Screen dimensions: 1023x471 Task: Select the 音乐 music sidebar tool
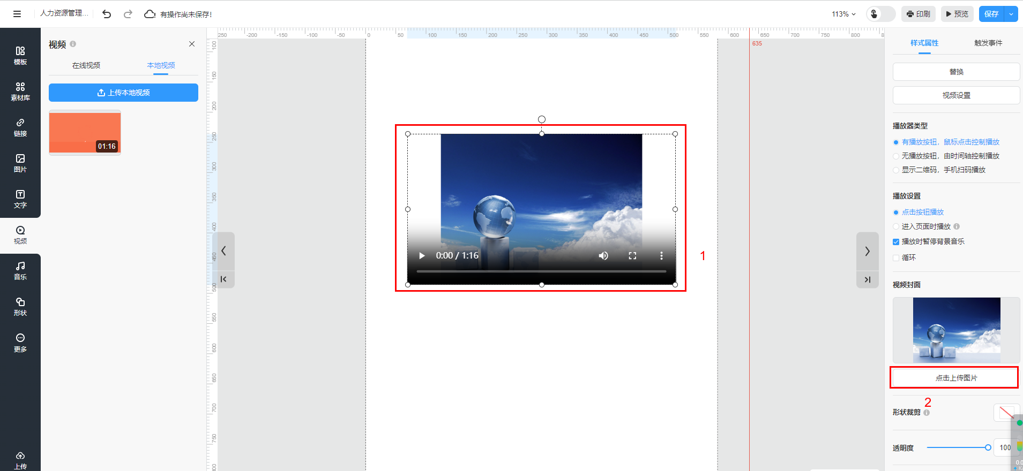point(20,271)
